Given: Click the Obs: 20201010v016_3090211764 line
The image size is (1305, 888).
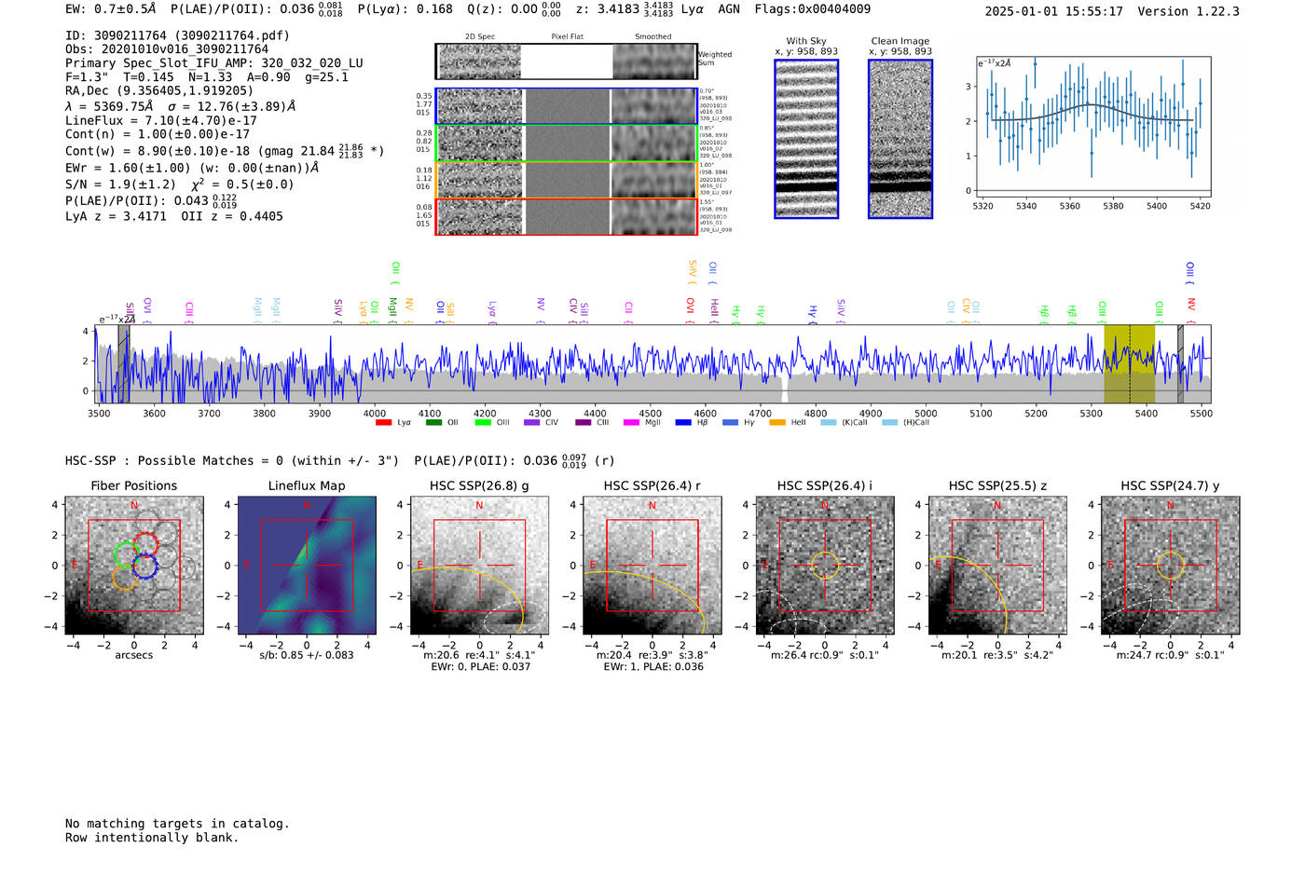Looking at the screenshot, I should point(167,49).
